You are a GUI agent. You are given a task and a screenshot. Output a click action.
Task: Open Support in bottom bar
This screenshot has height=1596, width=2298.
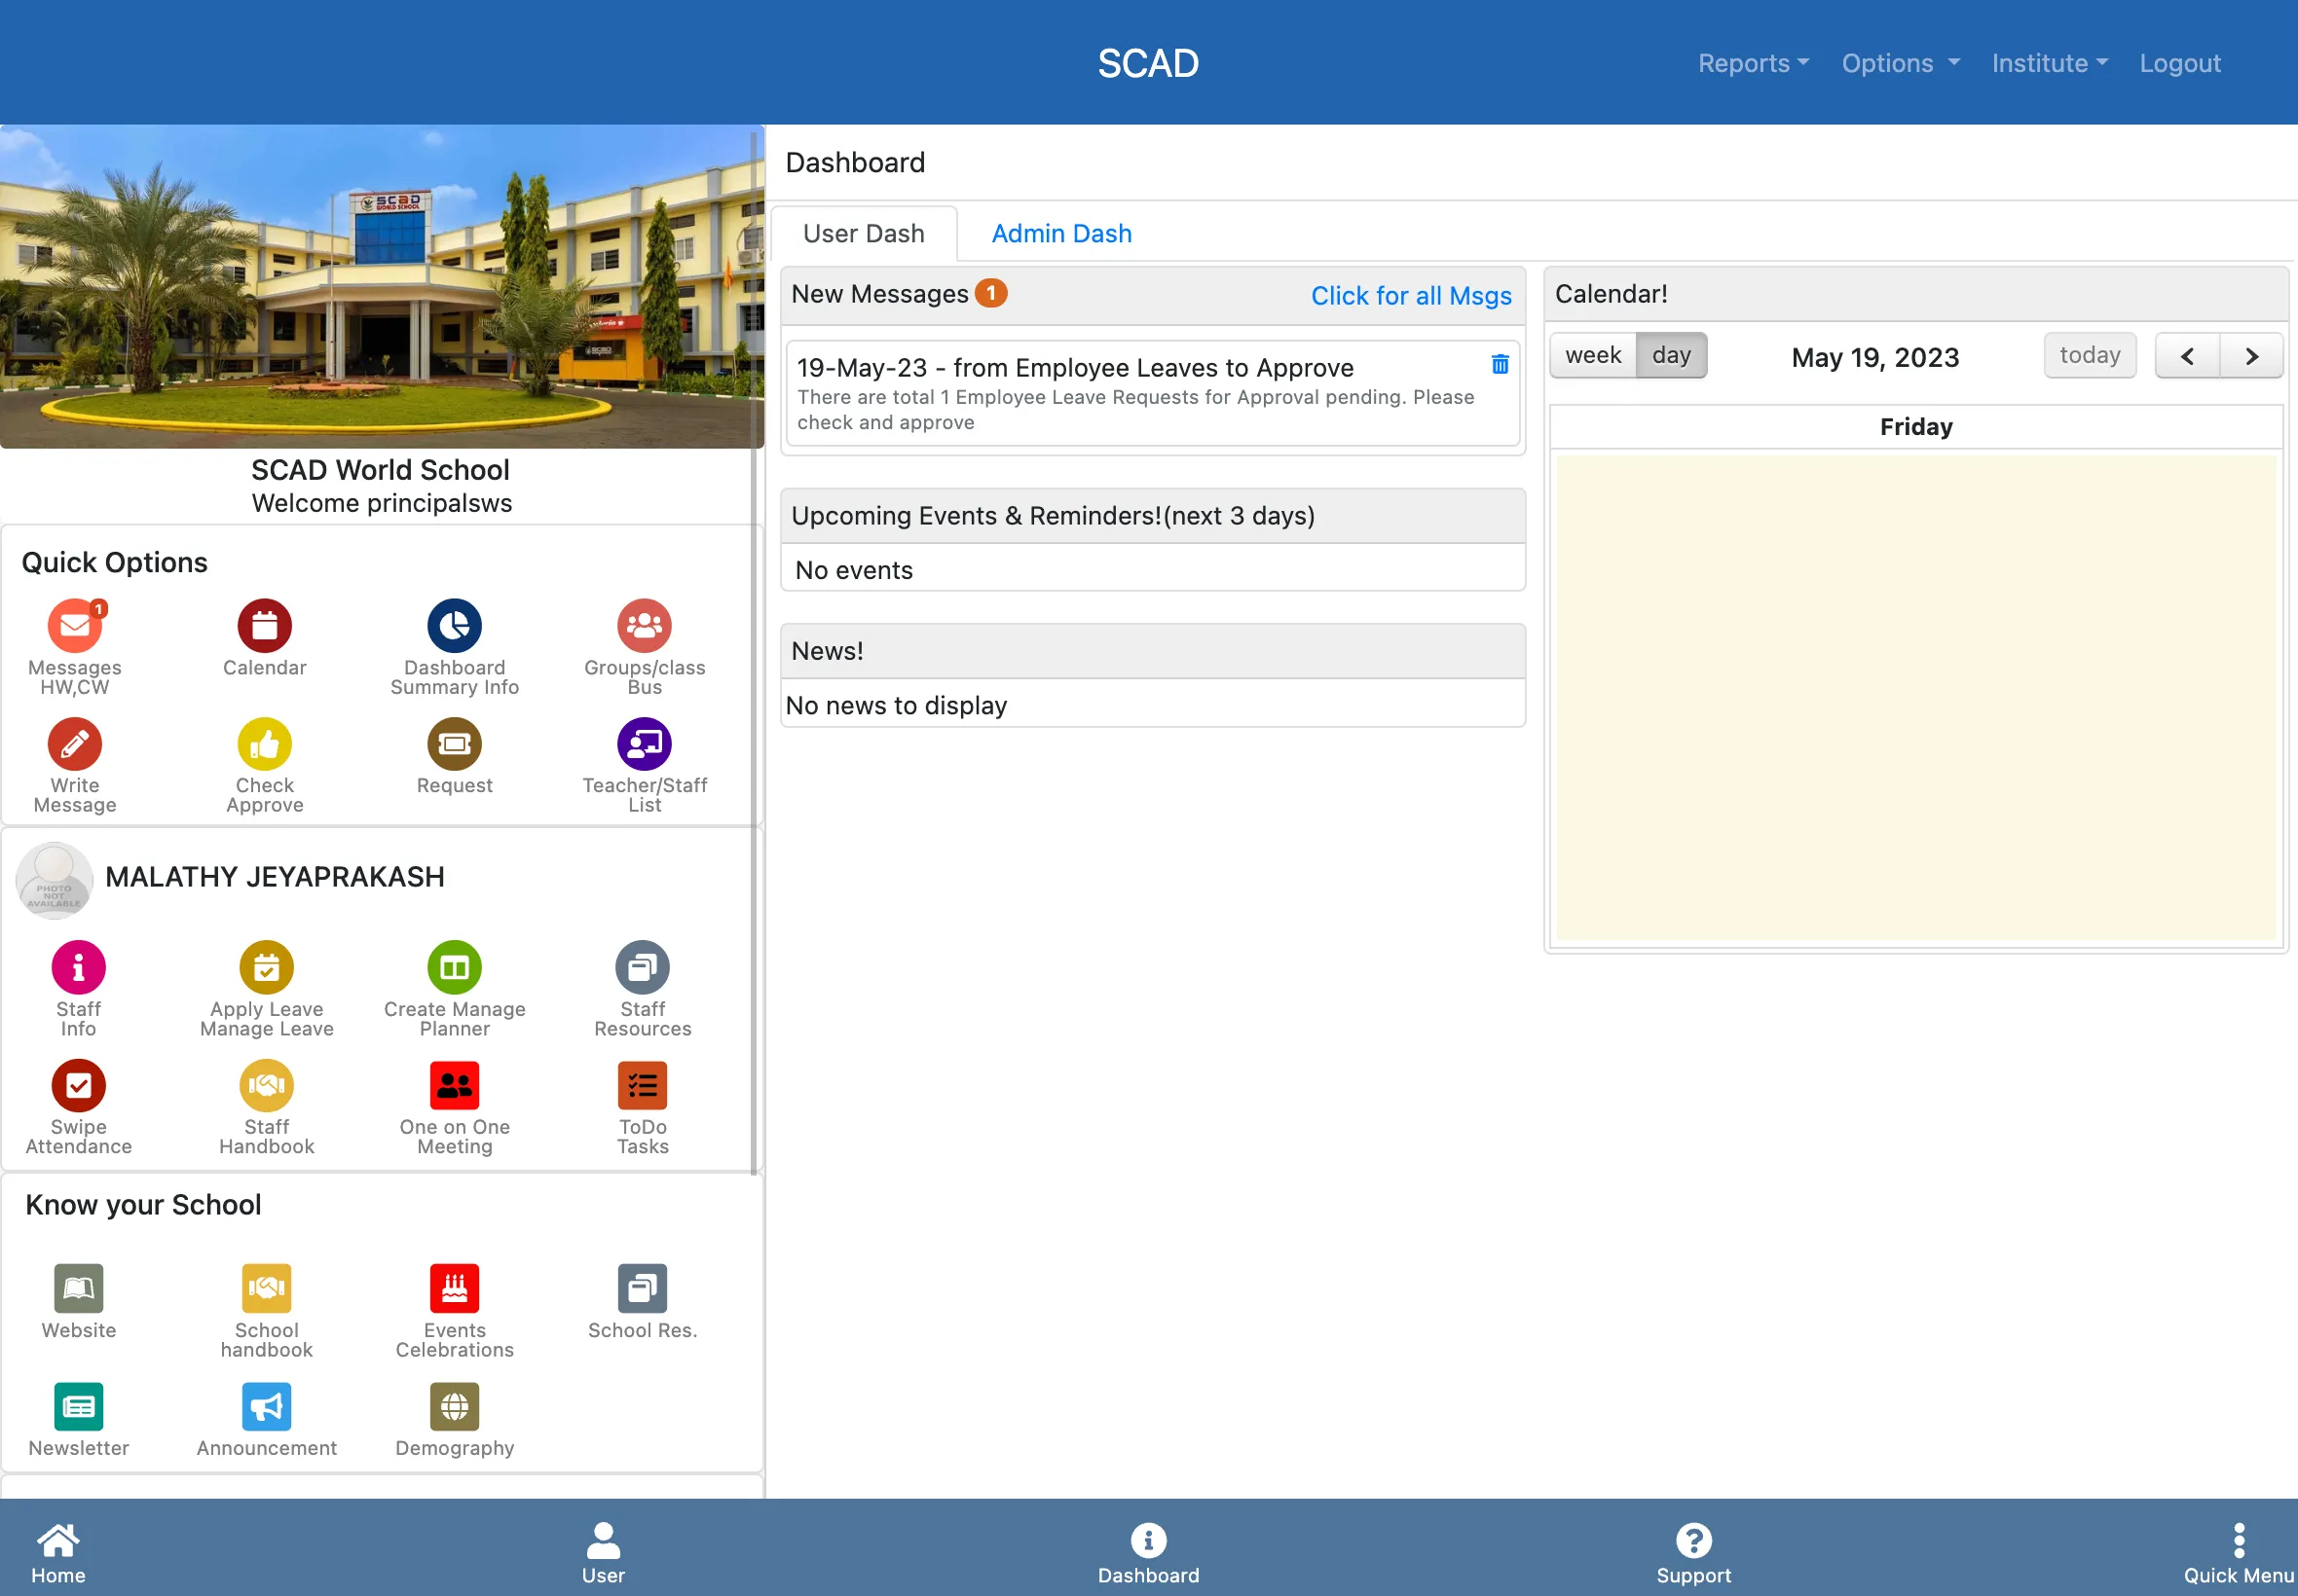pyautogui.click(x=1692, y=1553)
